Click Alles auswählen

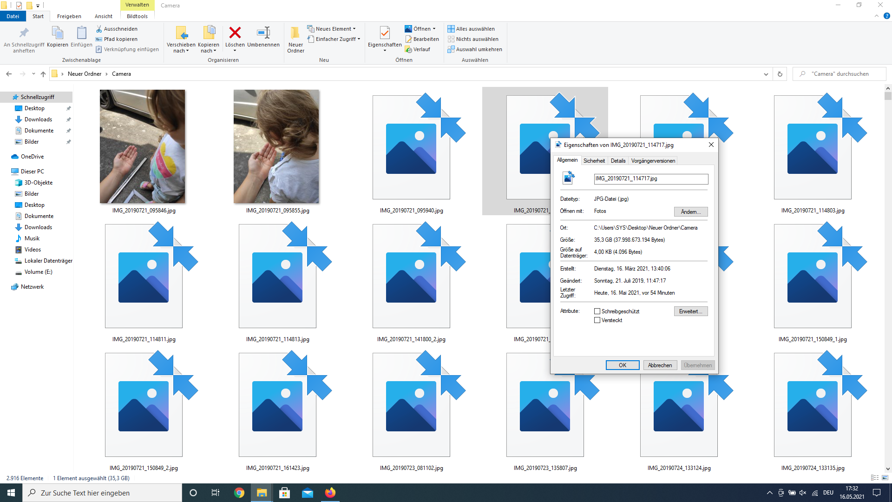click(471, 29)
